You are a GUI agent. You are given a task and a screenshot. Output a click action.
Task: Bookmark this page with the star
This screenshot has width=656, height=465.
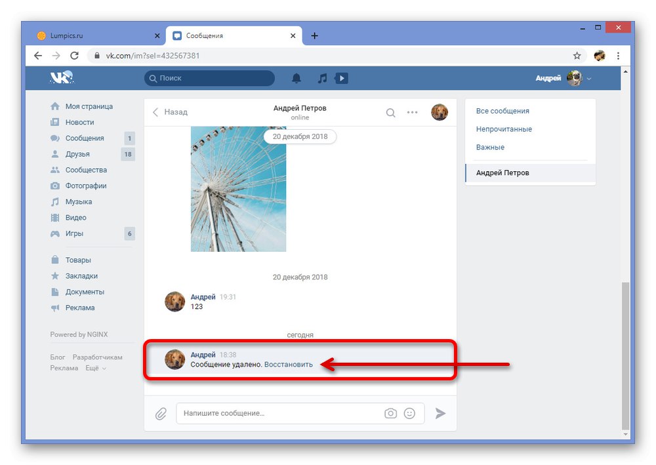[x=577, y=56]
